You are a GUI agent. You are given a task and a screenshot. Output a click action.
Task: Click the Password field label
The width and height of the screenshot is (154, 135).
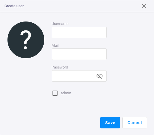tap(60, 67)
